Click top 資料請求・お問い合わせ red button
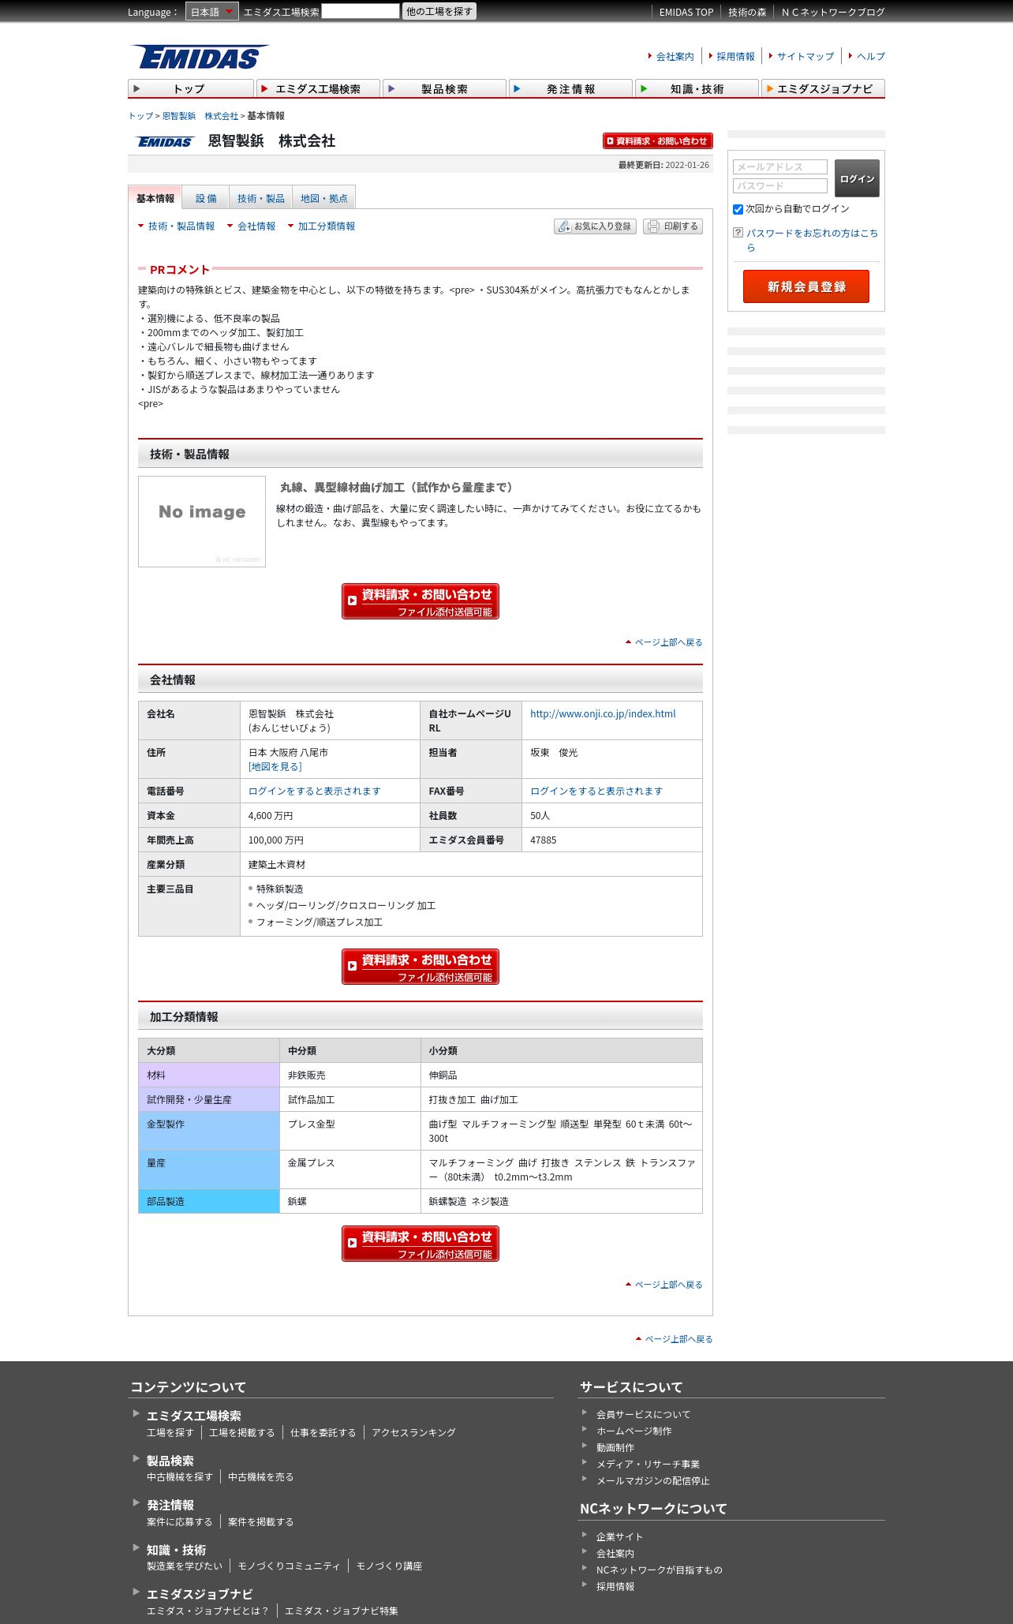This screenshot has height=1624, width=1013. coord(657,141)
